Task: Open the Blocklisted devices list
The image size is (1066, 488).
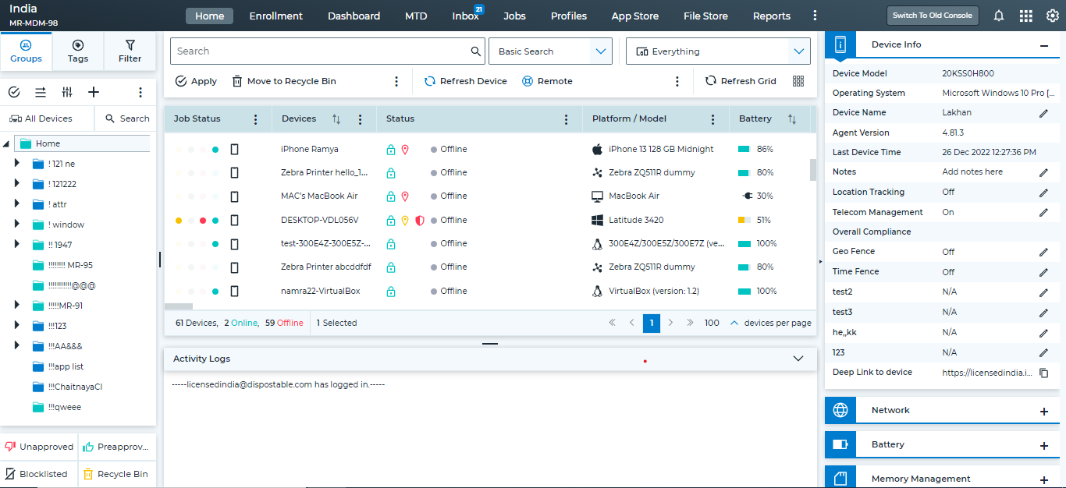Action: [37, 474]
